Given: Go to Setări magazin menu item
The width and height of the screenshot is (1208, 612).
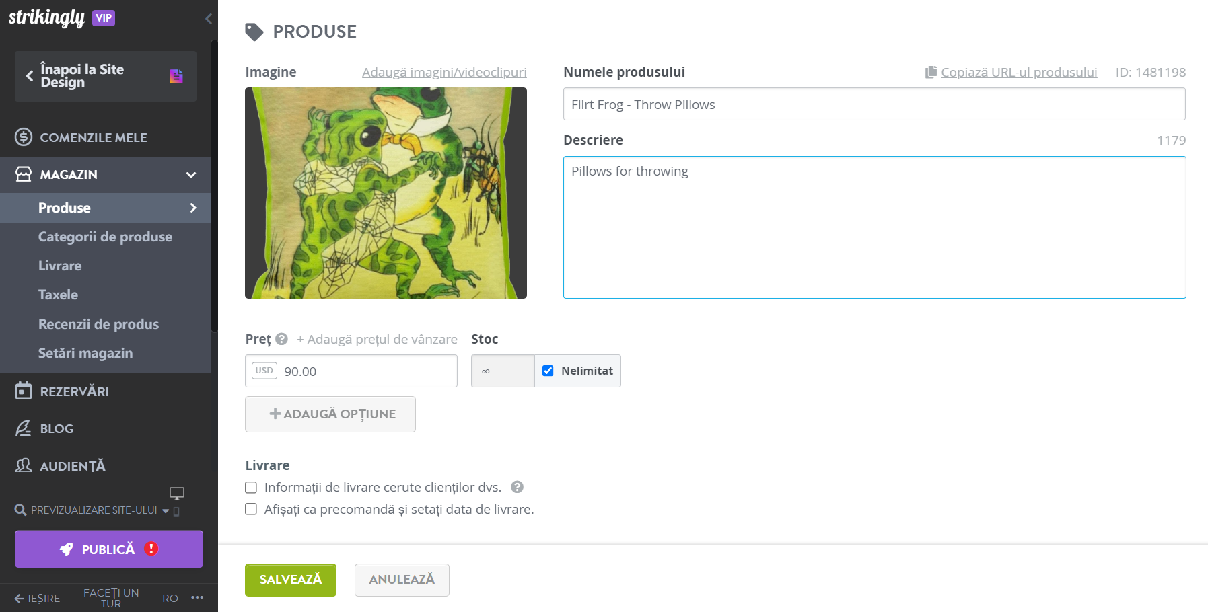Looking at the screenshot, I should pyautogui.click(x=85, y=353).
